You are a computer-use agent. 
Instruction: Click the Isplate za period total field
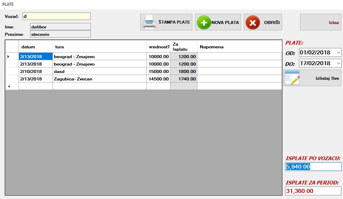coord(313,191)
